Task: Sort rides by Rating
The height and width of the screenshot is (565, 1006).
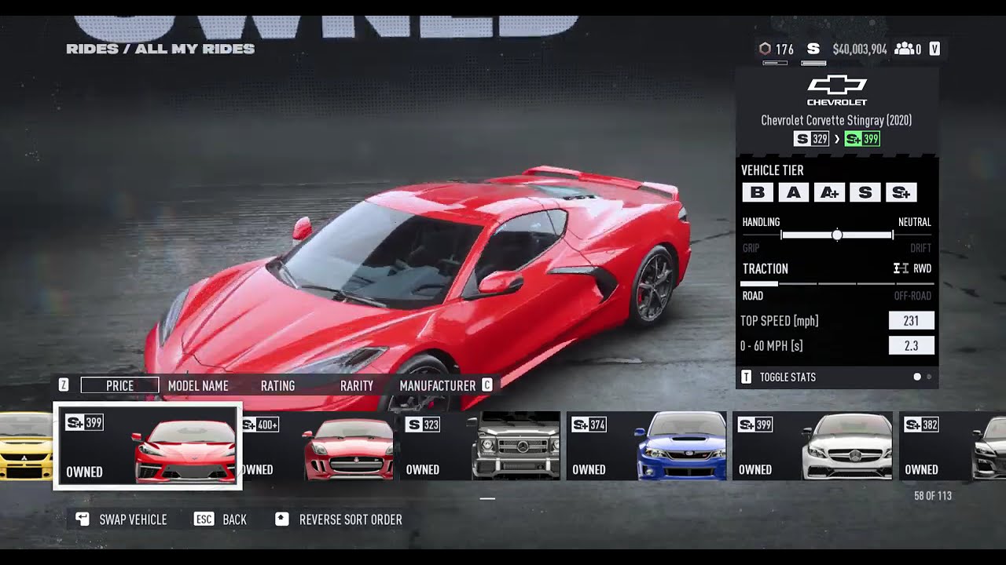Action: pyautogui.click(x=277, y=385)
